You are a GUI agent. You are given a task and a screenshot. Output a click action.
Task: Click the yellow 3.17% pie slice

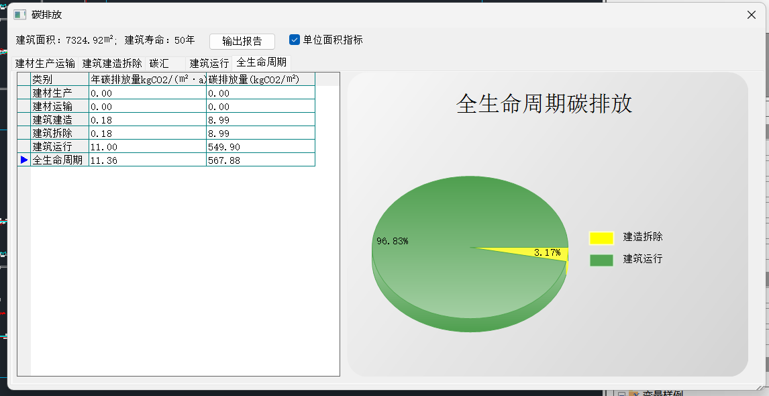(x=552, y=252)
